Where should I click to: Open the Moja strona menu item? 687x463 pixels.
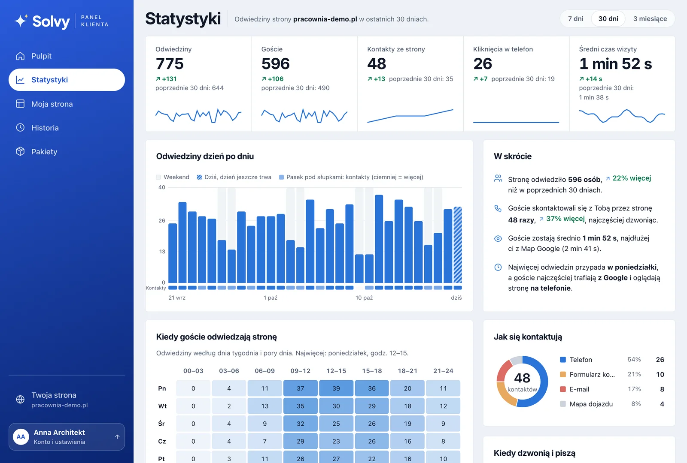67,104
